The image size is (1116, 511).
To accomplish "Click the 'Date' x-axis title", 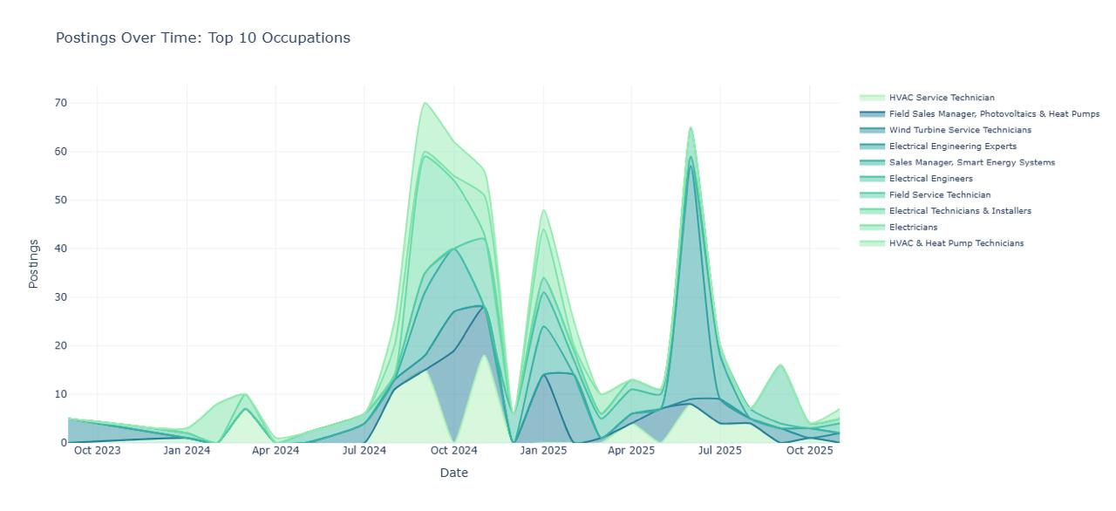I will [453, 474].
